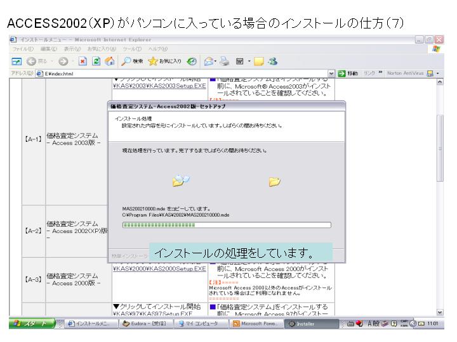The image size is (457, 342).
Task: Switch to Eudora taskbar button
Action: click(147, 324)
